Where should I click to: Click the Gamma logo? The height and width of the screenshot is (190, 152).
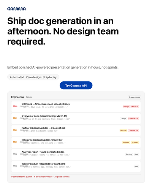click(x=16, y=9)
